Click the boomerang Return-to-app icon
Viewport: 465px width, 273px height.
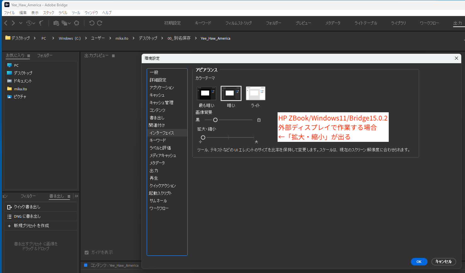(41, 23)
